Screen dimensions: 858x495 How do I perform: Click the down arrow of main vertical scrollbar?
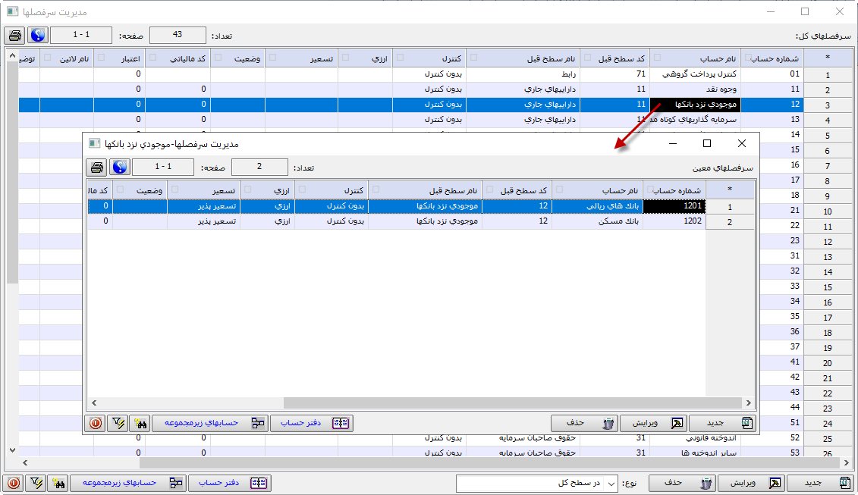(x=11, y=450)
